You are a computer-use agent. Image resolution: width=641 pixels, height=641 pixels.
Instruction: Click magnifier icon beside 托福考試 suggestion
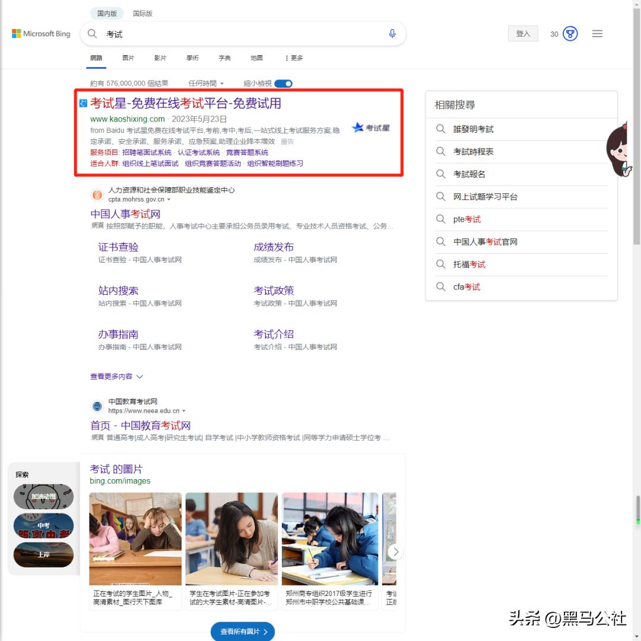[x=440, y=264]
